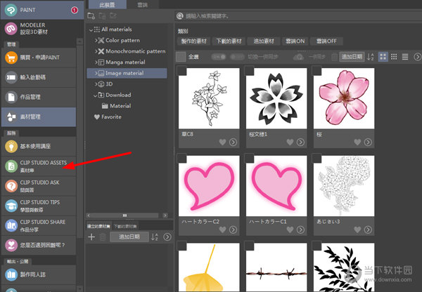Switch to list view layout
The width and height of the screenshot is (422, 292).
405,57
